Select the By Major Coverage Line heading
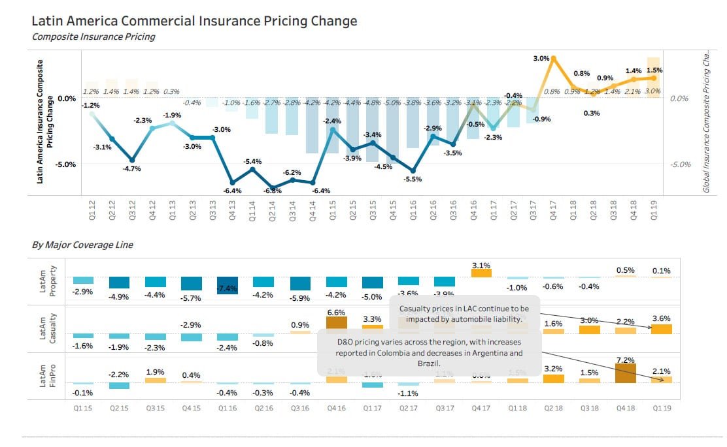Image resolution: width=727 pixels, height=447 pixels. pos(82,245)
